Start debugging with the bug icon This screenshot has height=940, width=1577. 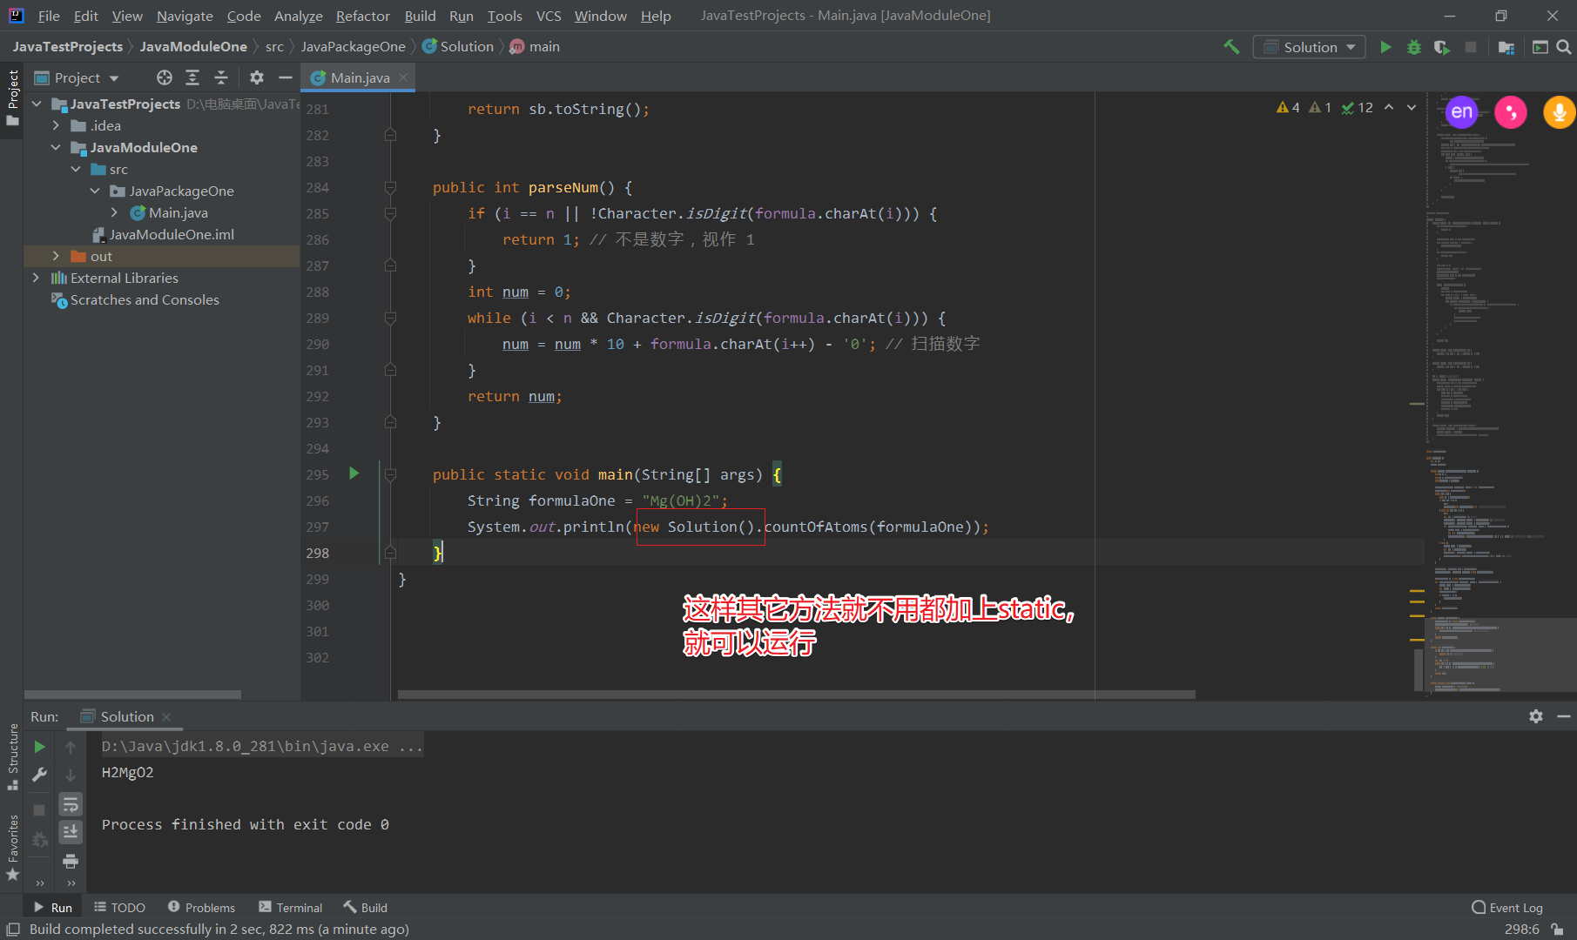tap(1414, 47)
